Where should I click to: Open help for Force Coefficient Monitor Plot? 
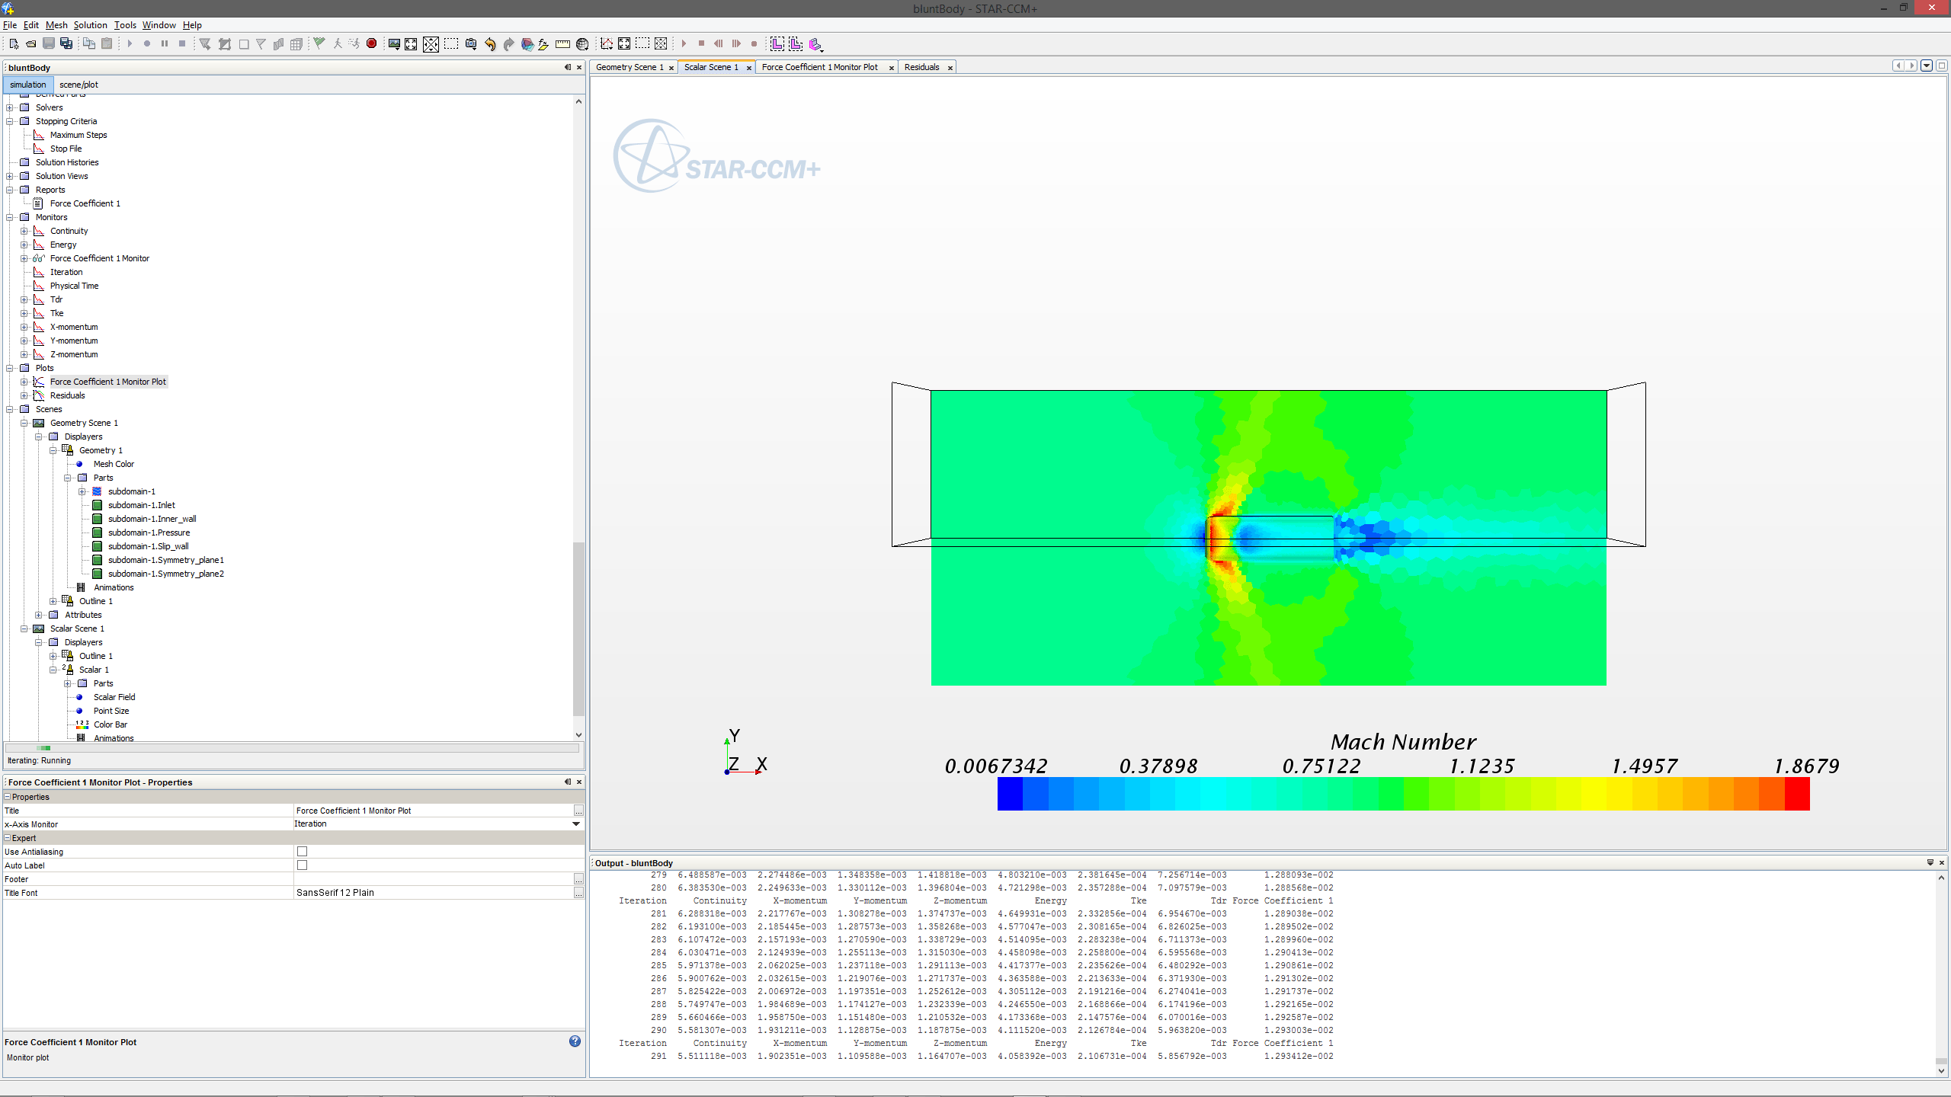click(x=575, y=1041)
